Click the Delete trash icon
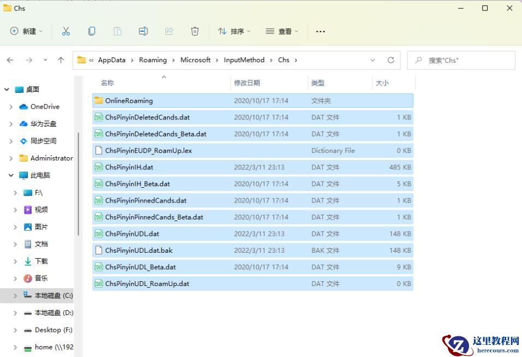522x357 pixels. coord(194,31)
